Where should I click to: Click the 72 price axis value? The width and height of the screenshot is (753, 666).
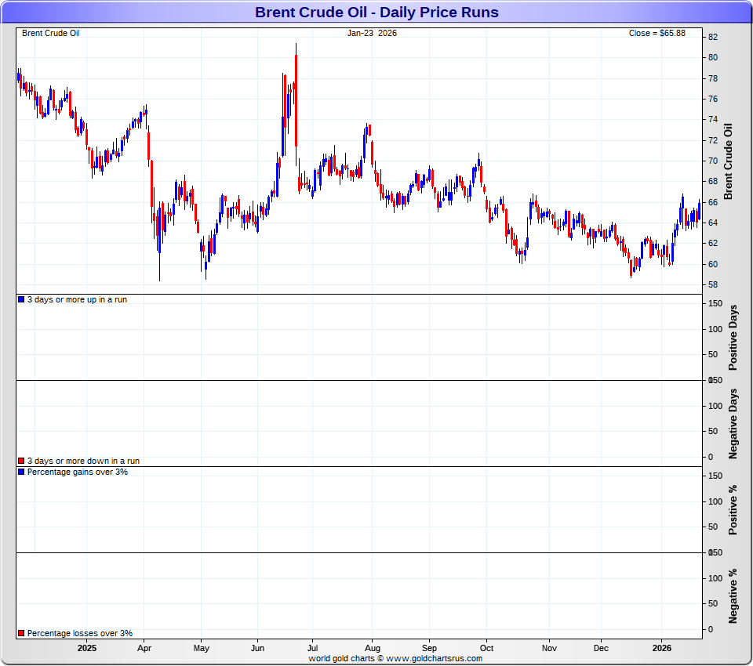[713, 140]
